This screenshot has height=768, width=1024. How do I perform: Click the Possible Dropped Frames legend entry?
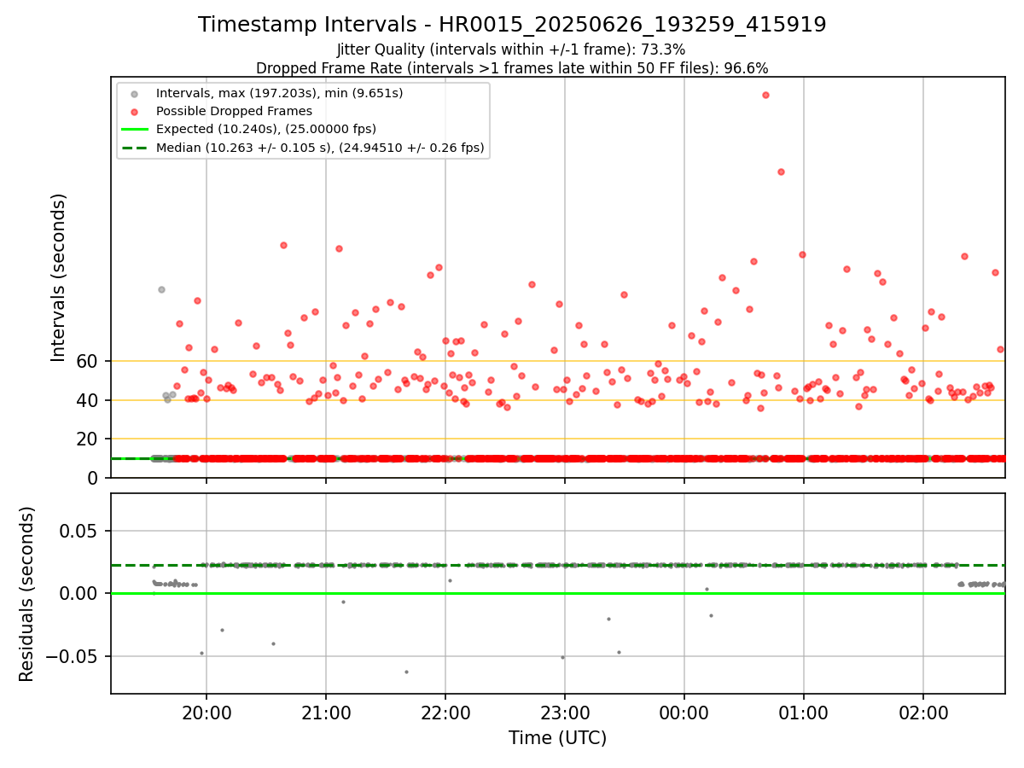pos(234,111)
